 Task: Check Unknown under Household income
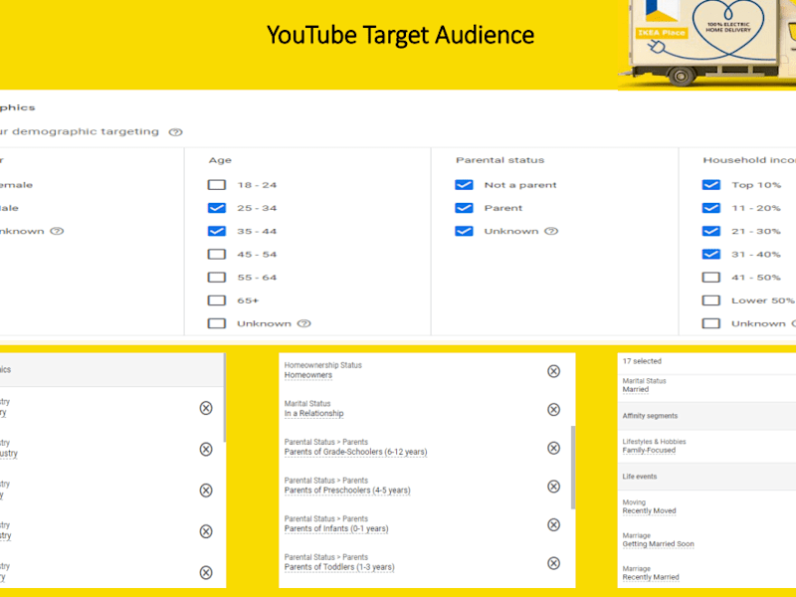point(710,323)
